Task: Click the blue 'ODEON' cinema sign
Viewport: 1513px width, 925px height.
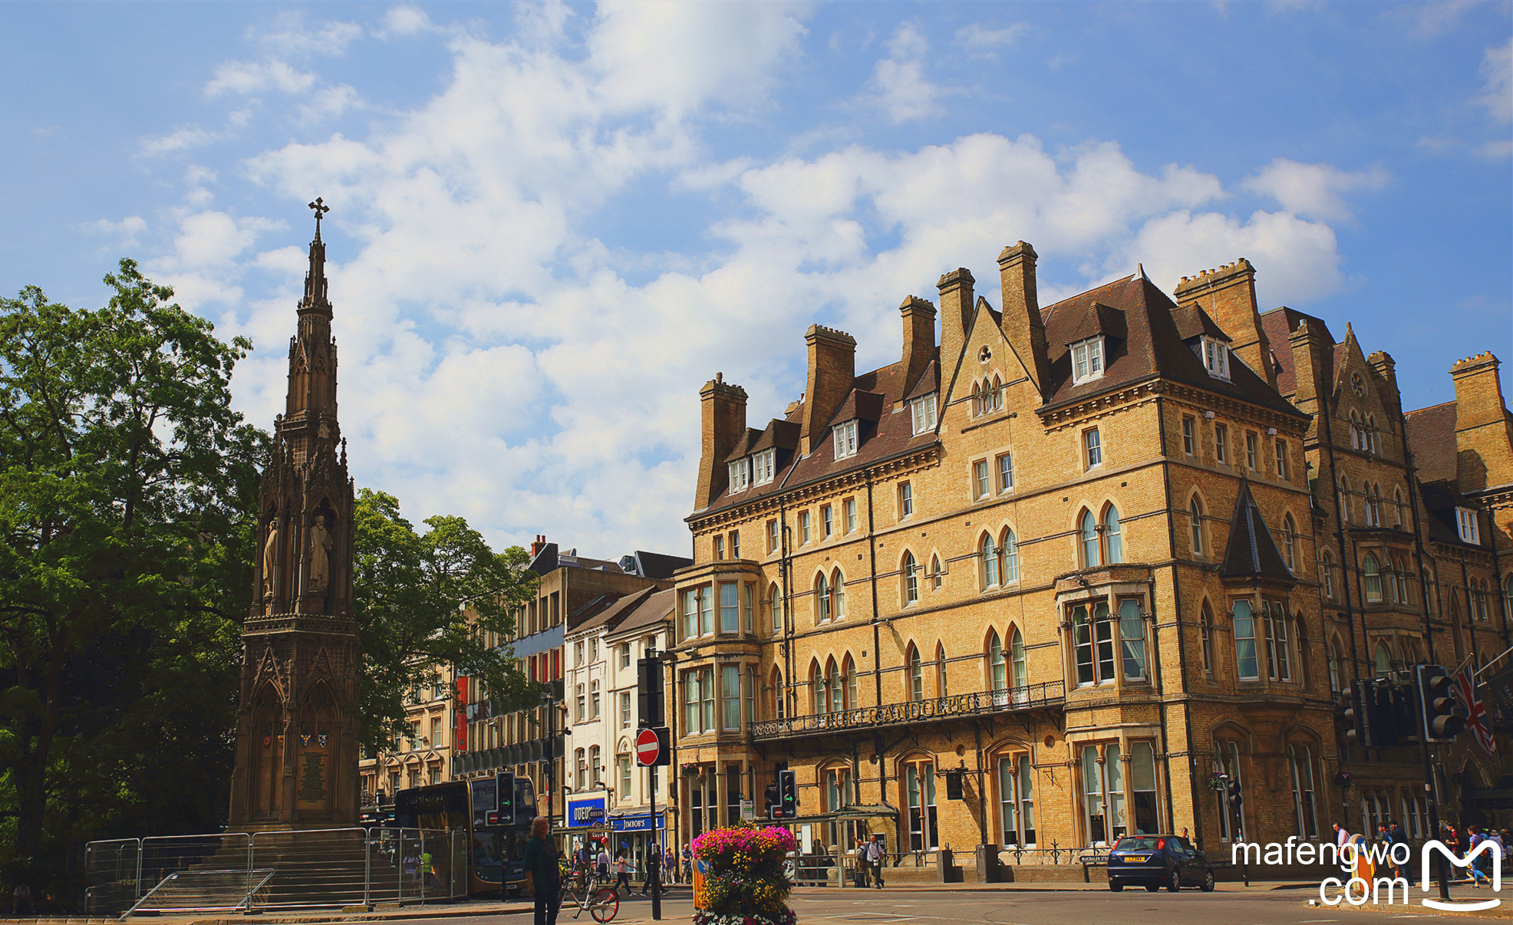Action: 587,812
